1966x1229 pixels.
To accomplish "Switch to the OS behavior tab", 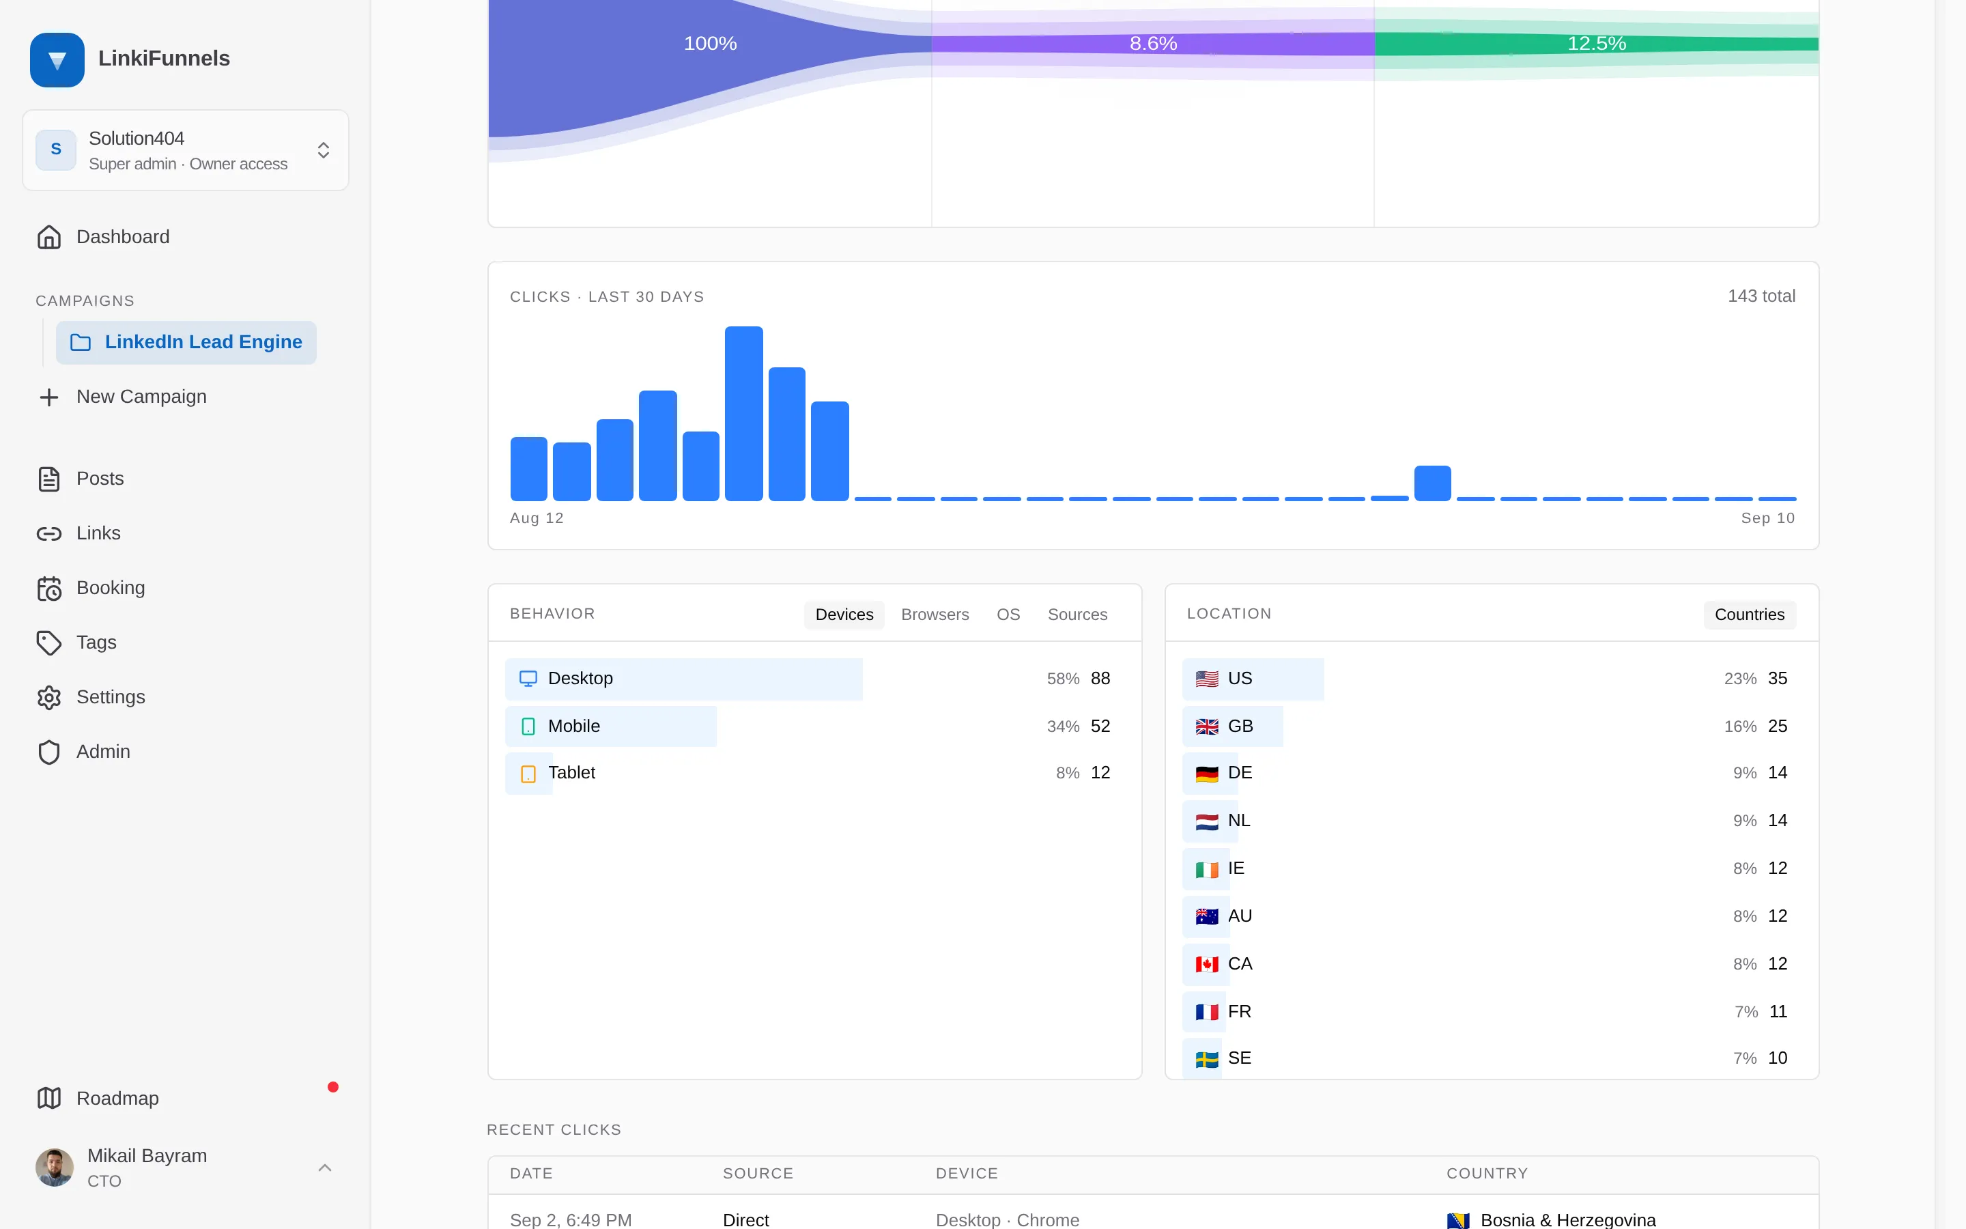I will click(x=1008, y=614).
